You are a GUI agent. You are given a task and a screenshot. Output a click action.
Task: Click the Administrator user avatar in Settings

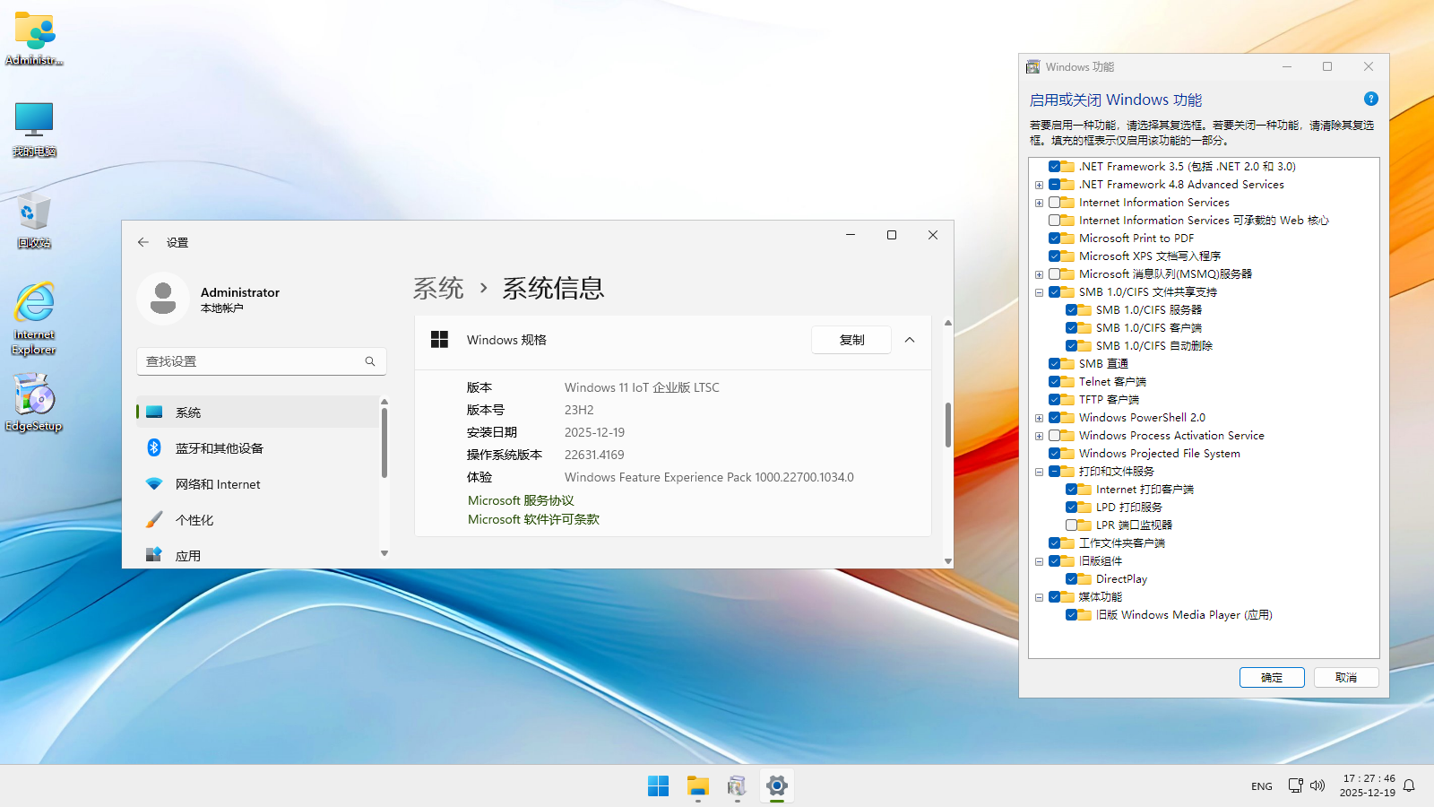click(x=163, y=299)
